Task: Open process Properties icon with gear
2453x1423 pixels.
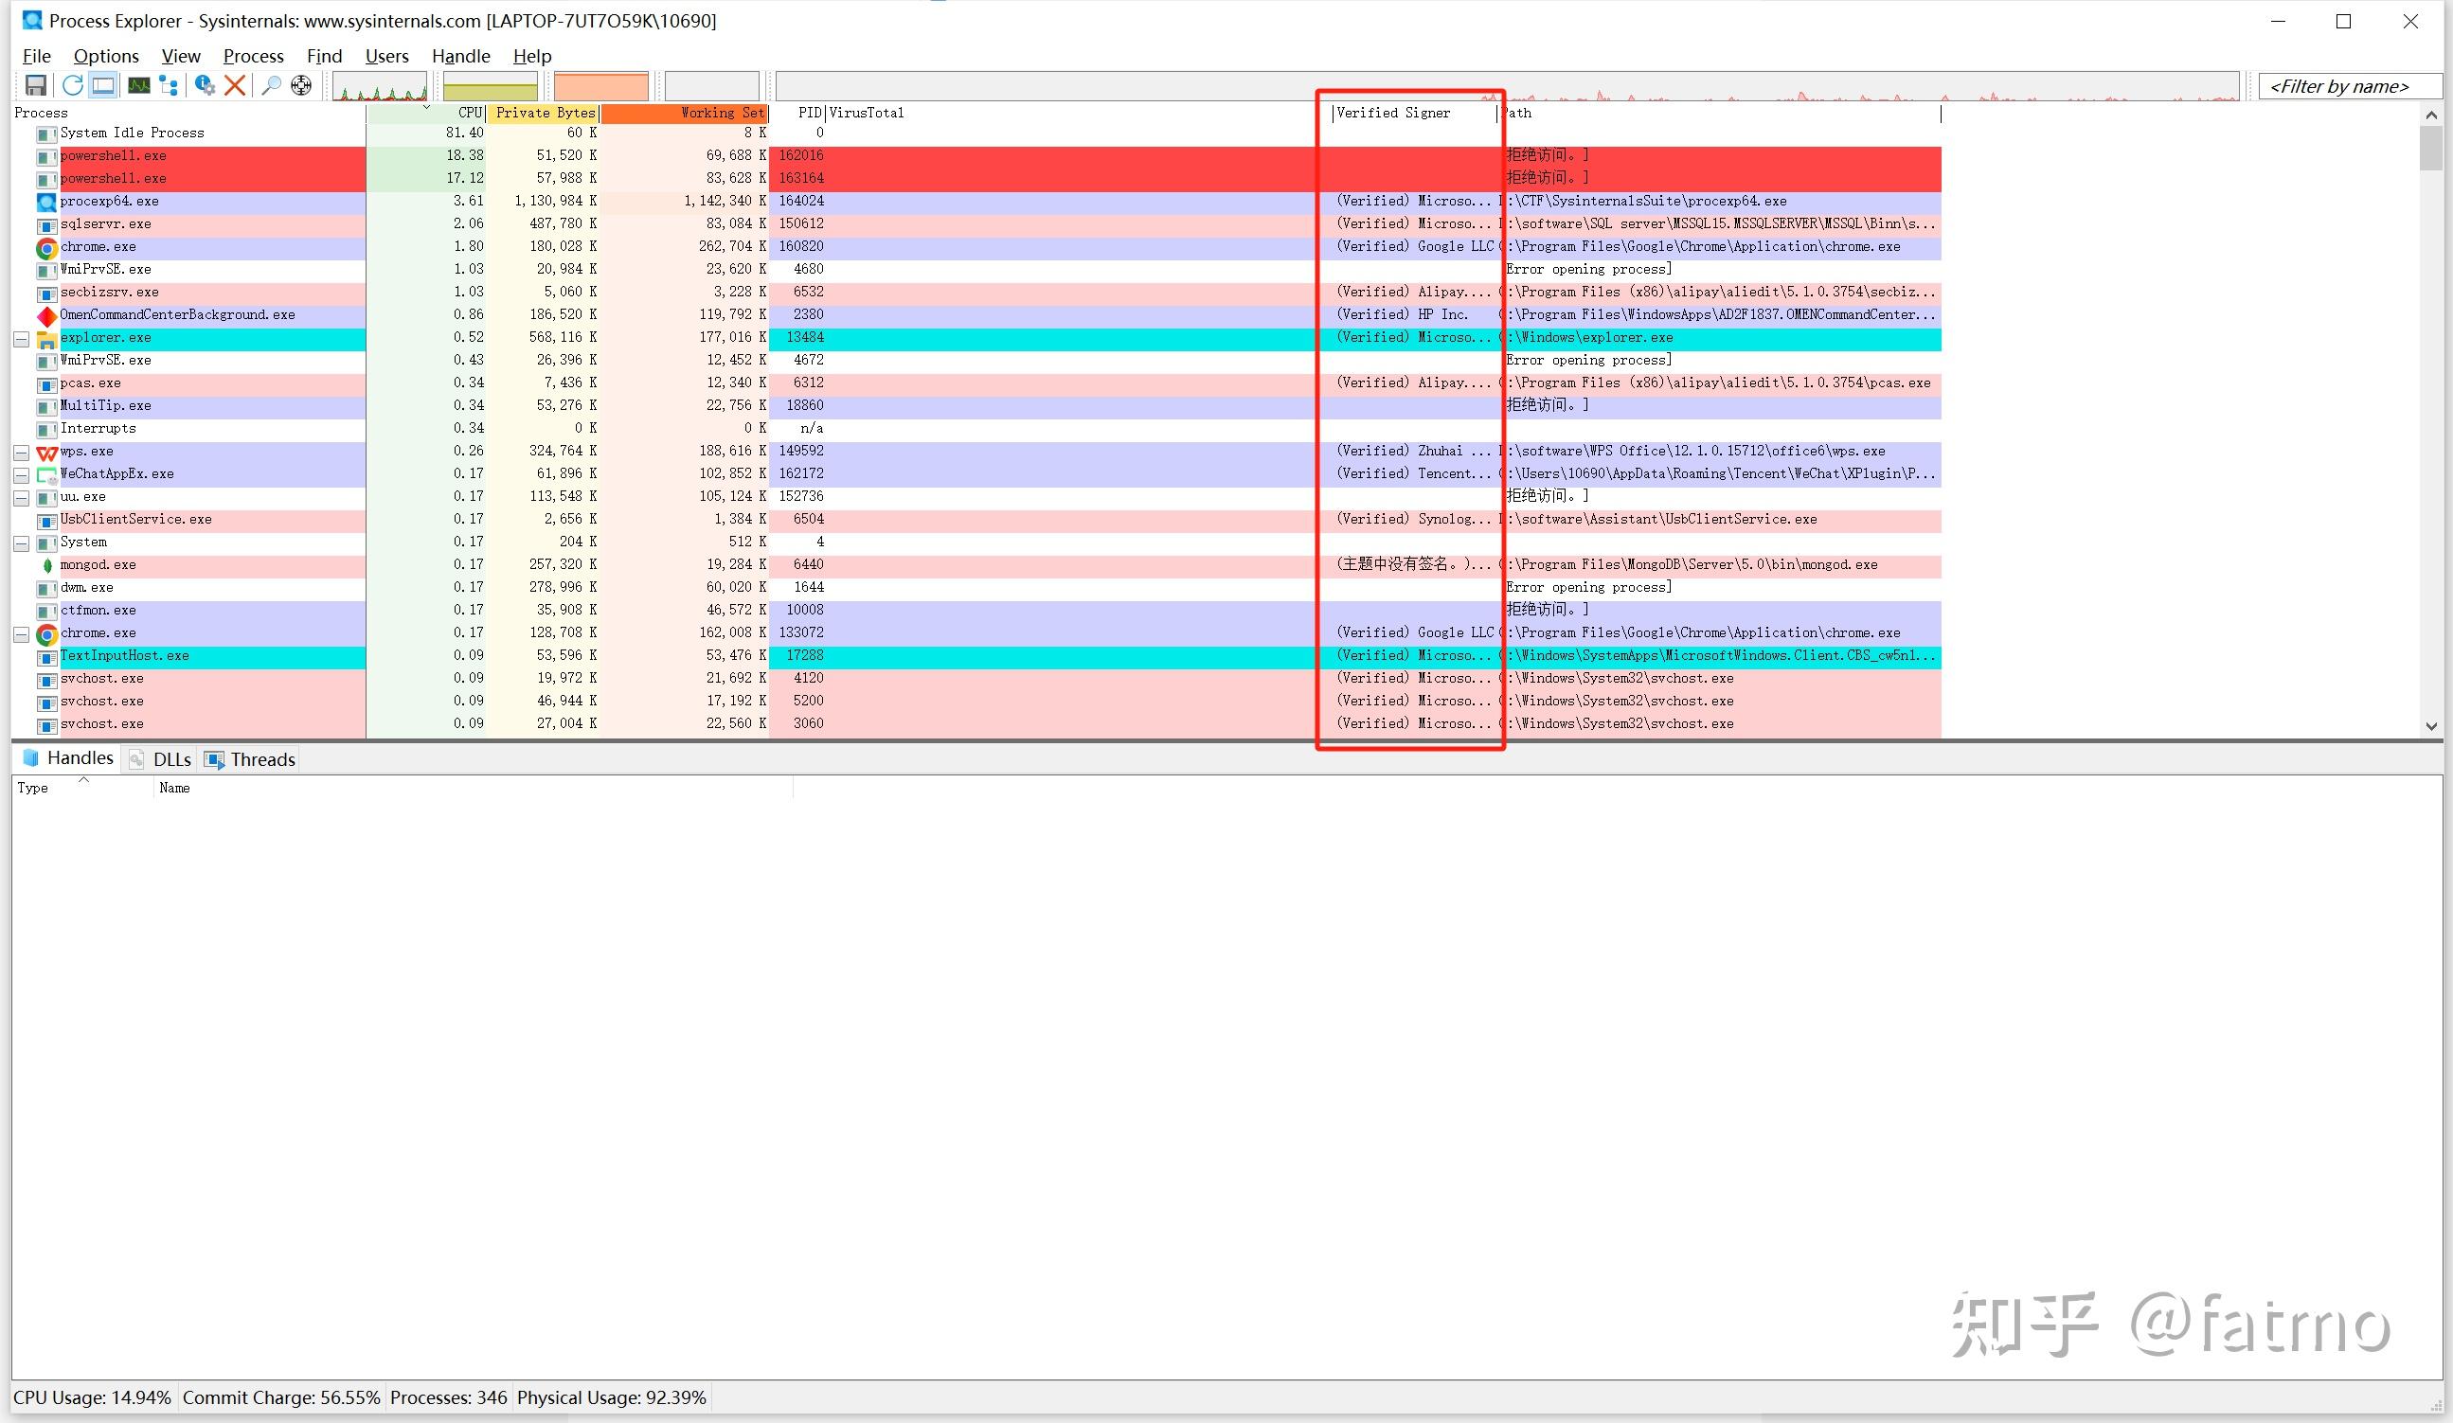Action: (205, 85)
